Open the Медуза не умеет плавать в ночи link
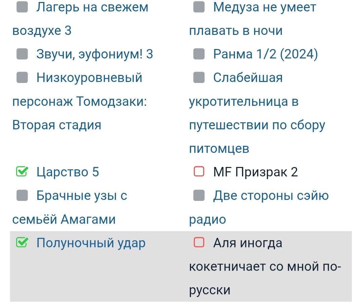The image size is (363, 308). pyautogui.click(x=265, y=7)
